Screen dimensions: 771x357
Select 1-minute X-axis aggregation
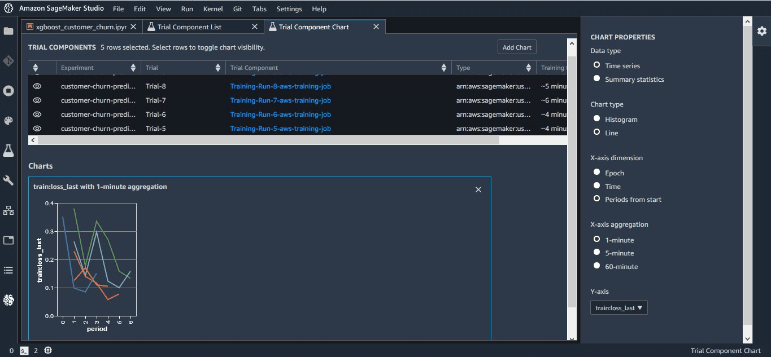point(596,239)
